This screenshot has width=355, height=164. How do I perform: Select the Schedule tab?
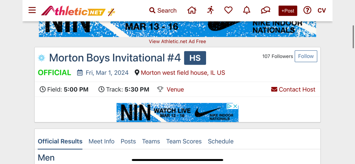coord(221,141)
